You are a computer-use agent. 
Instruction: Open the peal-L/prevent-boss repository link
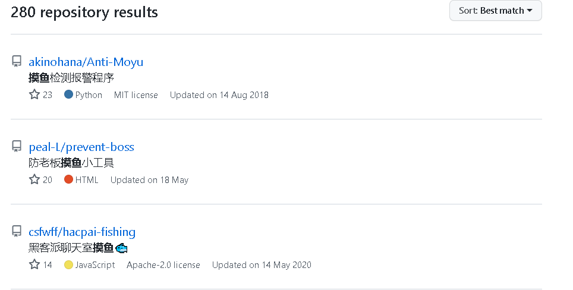[81, 147]
